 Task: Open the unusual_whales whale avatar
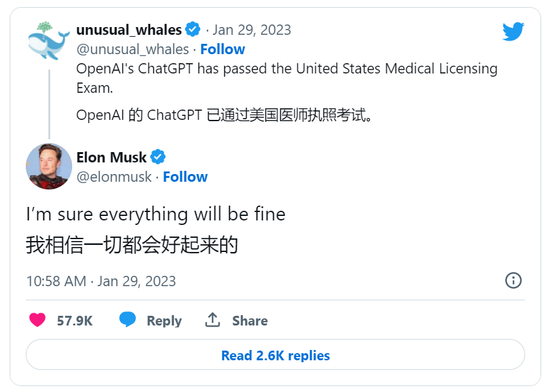[48, 41]
